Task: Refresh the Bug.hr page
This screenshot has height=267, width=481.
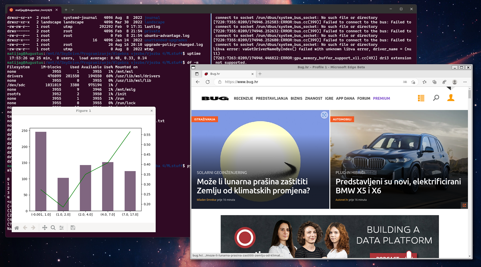Action: pos(207,82)
